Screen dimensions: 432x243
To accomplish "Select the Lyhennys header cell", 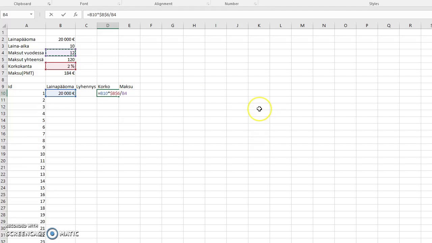I will [86, 86].
